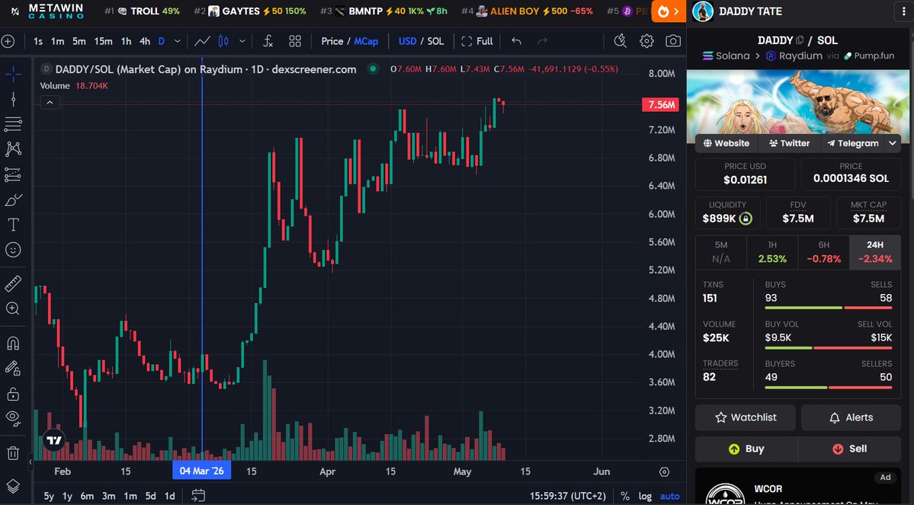The height and width of the screenshot is (505, 914).
Task: Open the emoji icons tool
Action: [x=13, y=250]
